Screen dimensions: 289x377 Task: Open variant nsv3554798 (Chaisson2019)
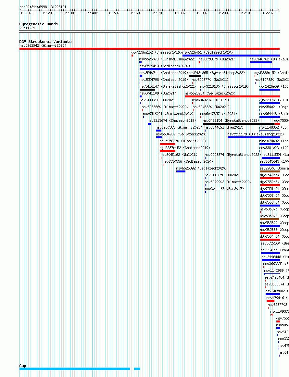163,80
